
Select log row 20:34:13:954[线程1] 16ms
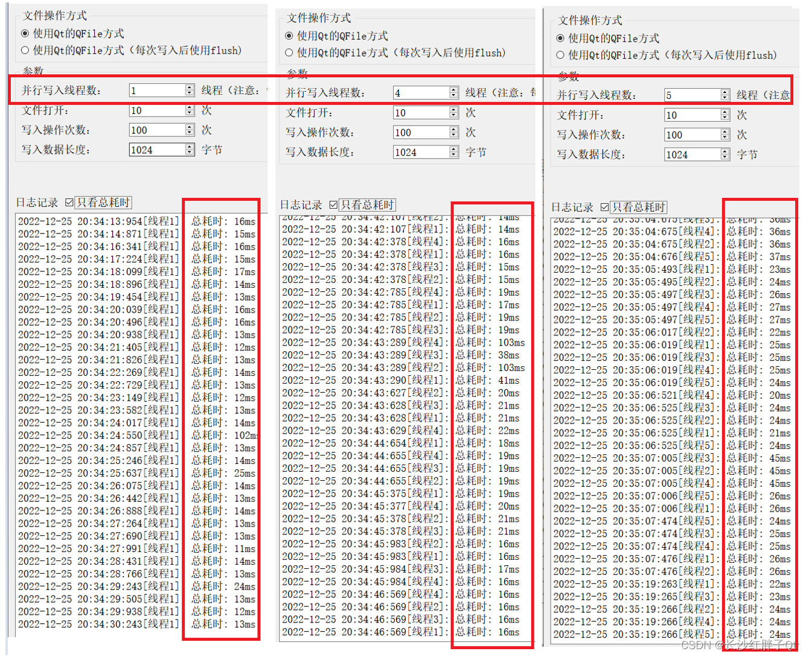pos(136,221)
